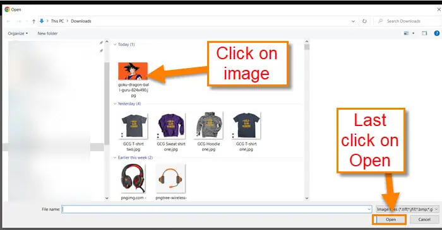Click the Change your view icon
Viewport: 442px width, 230px height.
[x=407, y=33]
